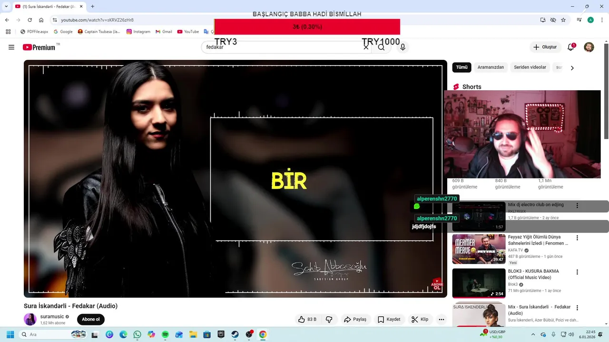Open the Google bookmark
609x342 pixels.
point(63,32)
